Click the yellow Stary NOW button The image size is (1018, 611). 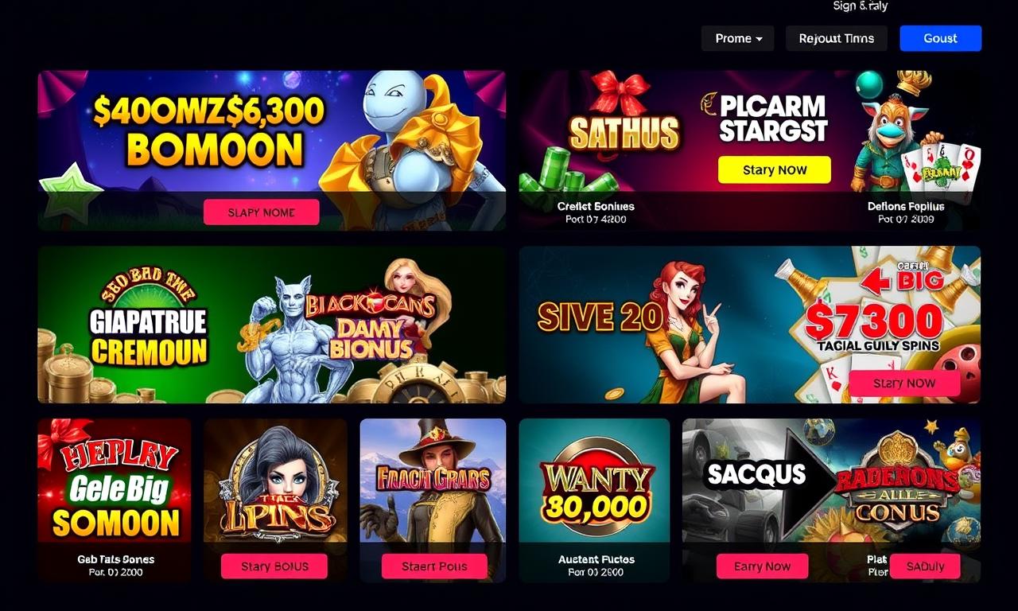pos(775,169)
